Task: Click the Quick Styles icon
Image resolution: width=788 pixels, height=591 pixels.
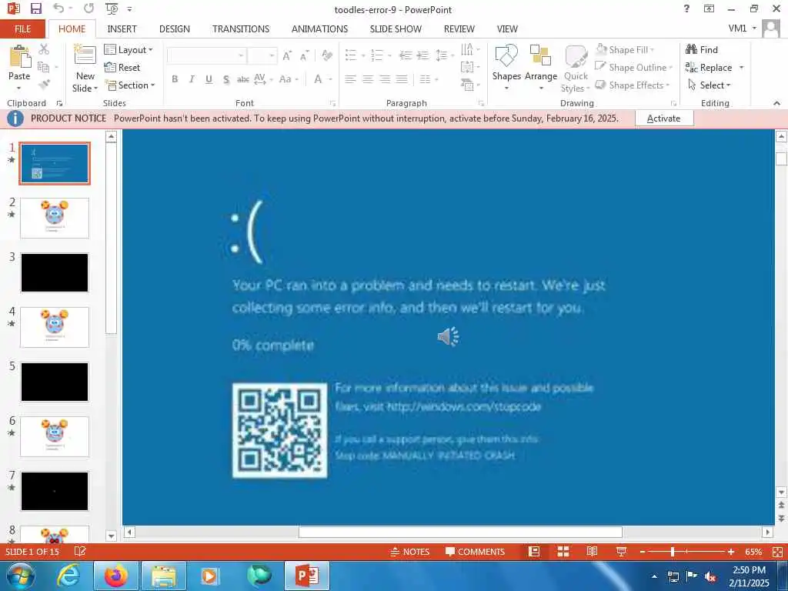Action: (576, 56)
